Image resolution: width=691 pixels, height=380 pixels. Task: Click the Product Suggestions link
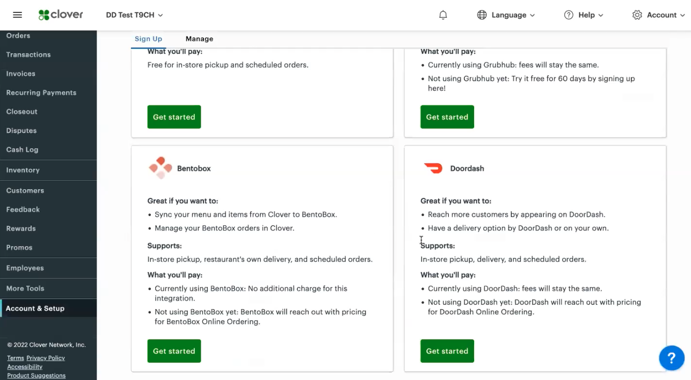pyautogui.click(x=36, y=375)
